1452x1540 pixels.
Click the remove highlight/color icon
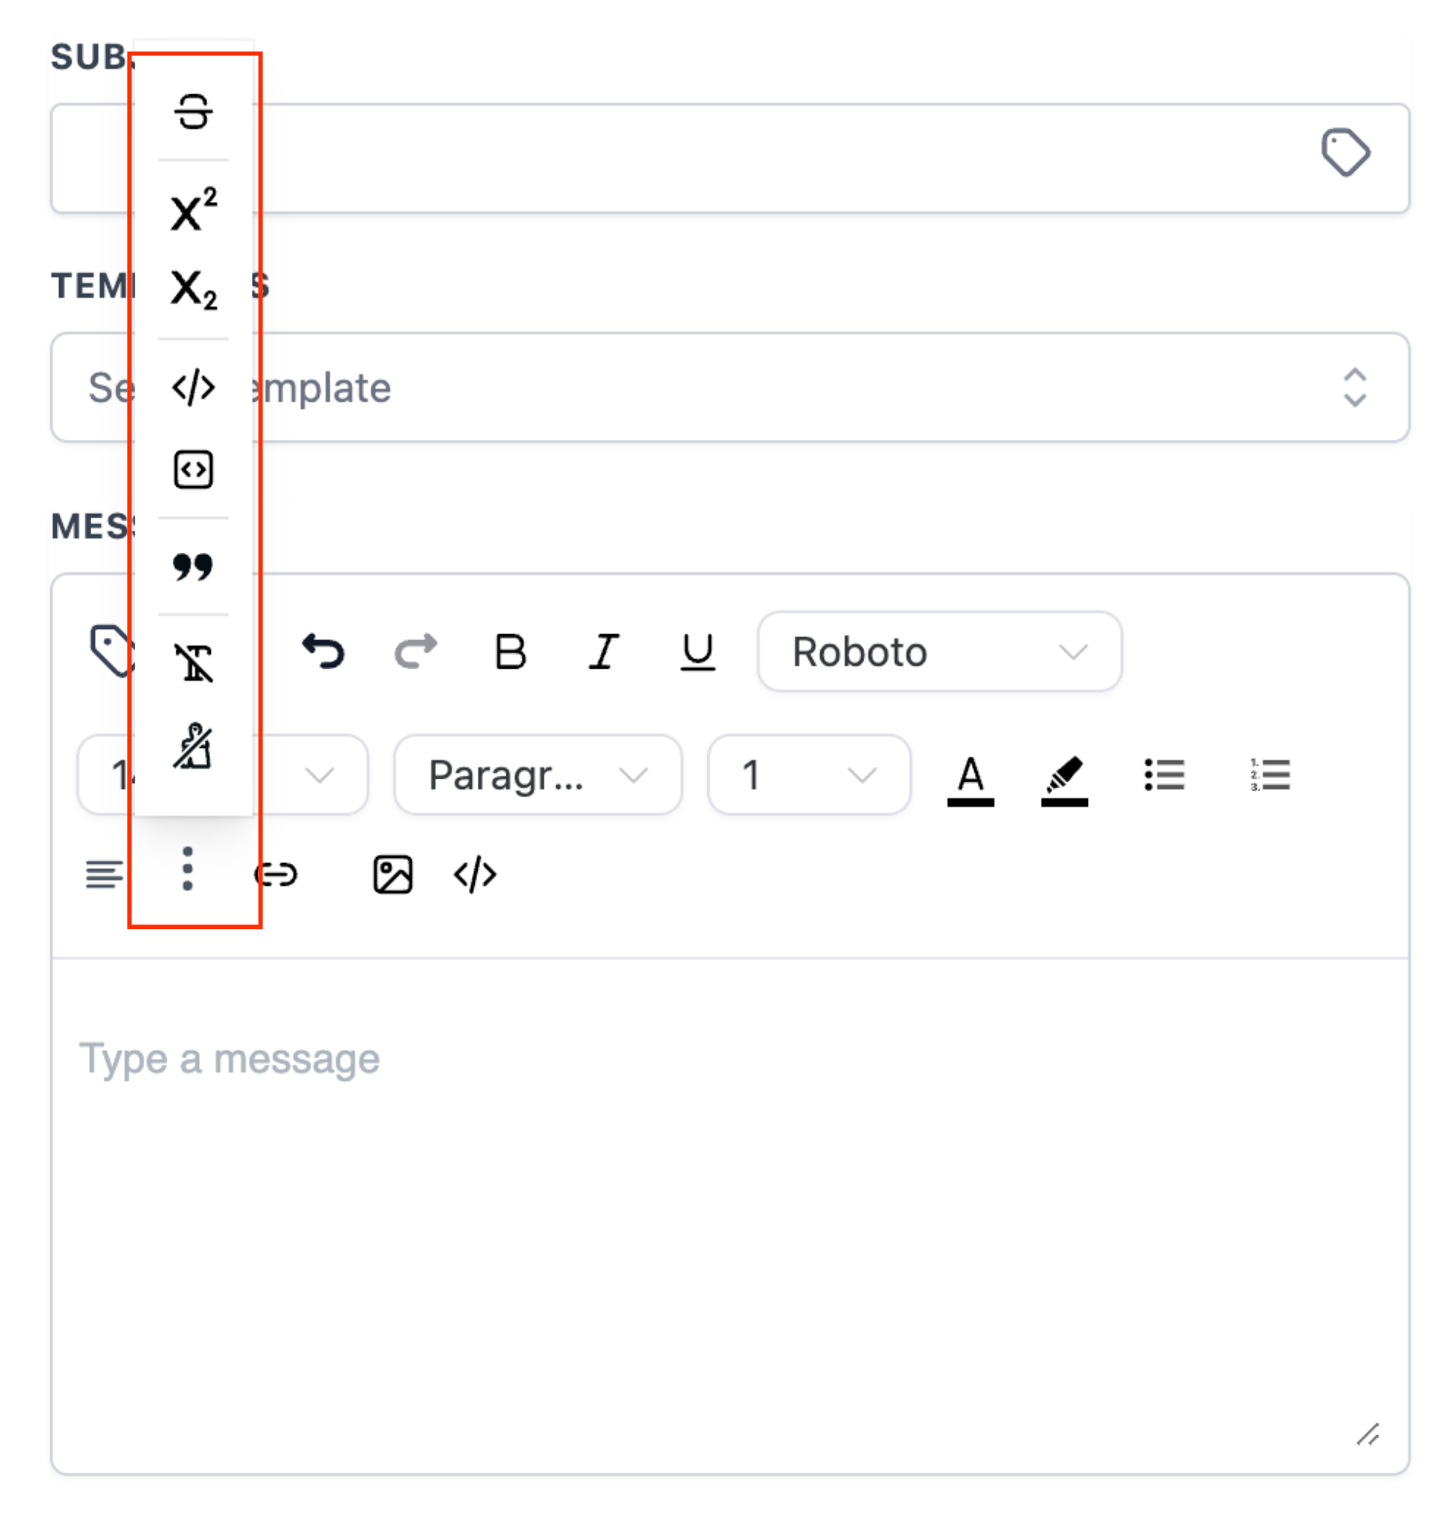(x=193, y=746)
